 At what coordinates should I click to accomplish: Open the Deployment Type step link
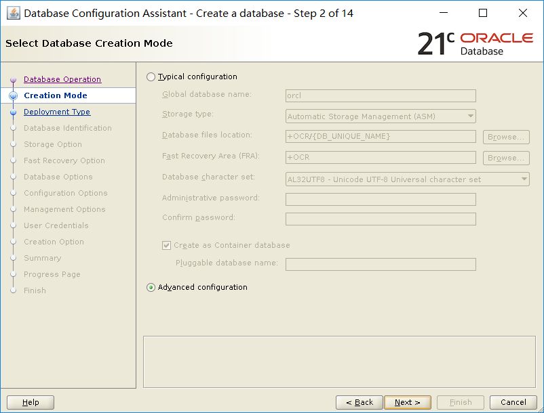point(57,112)
